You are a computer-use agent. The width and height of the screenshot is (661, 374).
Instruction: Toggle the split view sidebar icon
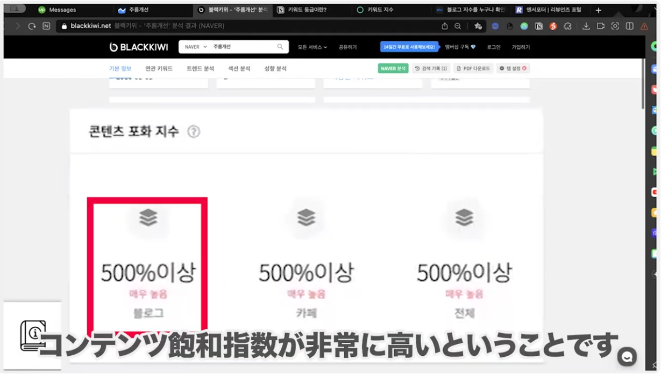(629, 26)
